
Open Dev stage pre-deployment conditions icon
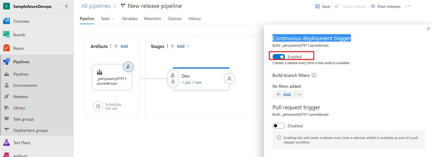[173, 78]
